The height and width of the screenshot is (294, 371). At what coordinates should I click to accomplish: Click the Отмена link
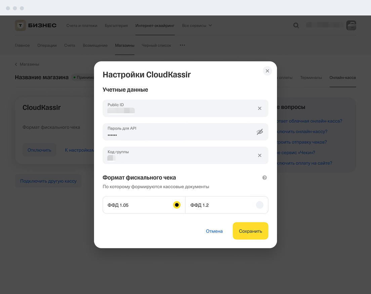[214, 231]
